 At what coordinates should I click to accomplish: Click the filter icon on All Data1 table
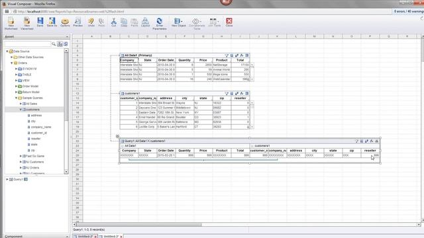click(227, 56)
